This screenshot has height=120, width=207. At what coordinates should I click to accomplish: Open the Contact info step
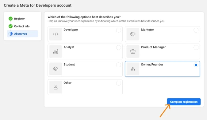click(22, 26)
